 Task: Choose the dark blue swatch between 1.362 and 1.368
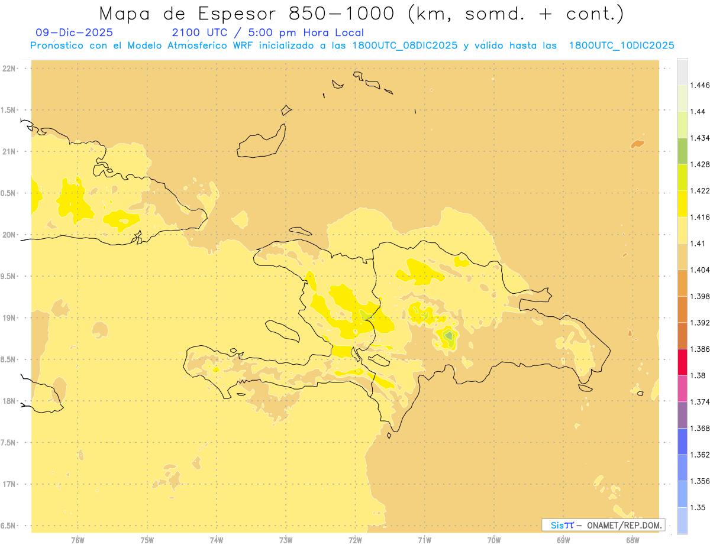click(682, 441)
